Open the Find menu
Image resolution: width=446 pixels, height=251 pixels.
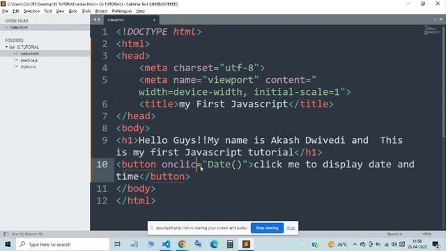pos(48,11)
